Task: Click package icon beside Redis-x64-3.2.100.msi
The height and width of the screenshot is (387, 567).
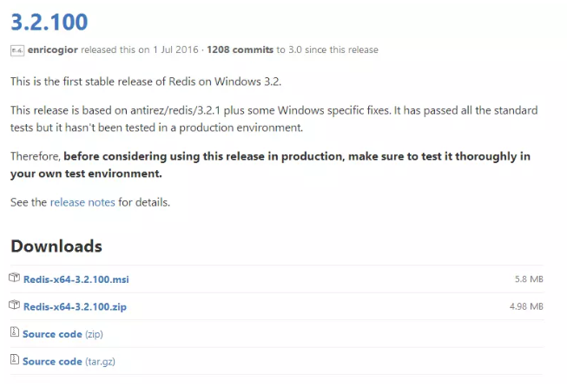Action: [x=14, y=278]
